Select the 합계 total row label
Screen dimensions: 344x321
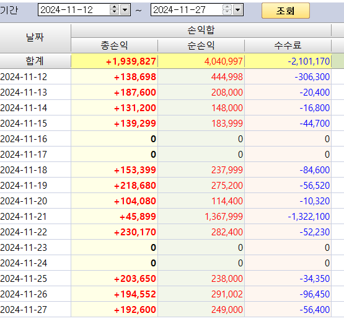click(x=35, y=61)
